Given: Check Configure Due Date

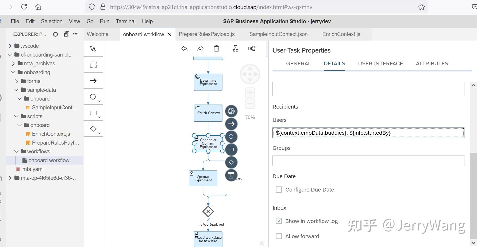Looking at the screenshot, I should (x=279, y=189).
